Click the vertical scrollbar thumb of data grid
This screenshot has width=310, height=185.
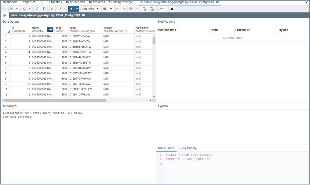pyautogui.click(x=154, y=40)
